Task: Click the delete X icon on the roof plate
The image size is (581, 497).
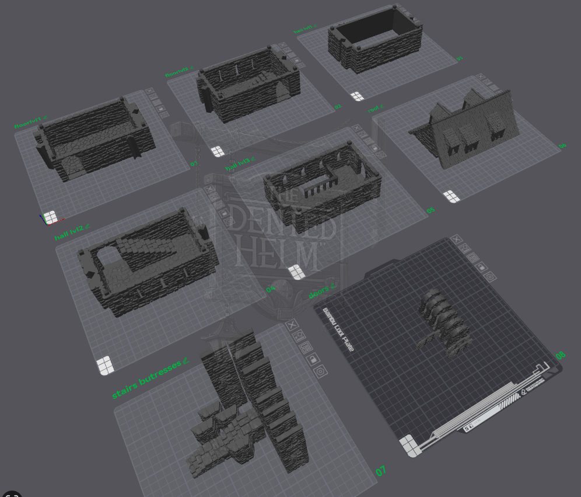Action: pyautogui.click(x=480, y=76)
